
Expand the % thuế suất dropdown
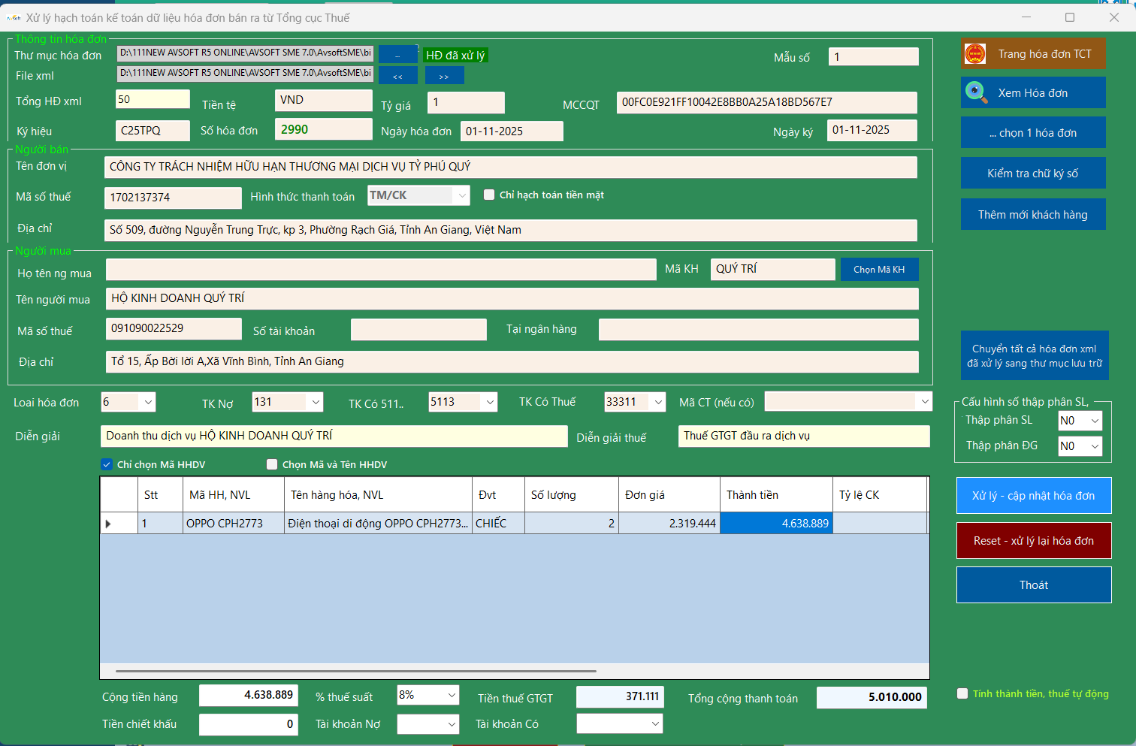point(451,696)
